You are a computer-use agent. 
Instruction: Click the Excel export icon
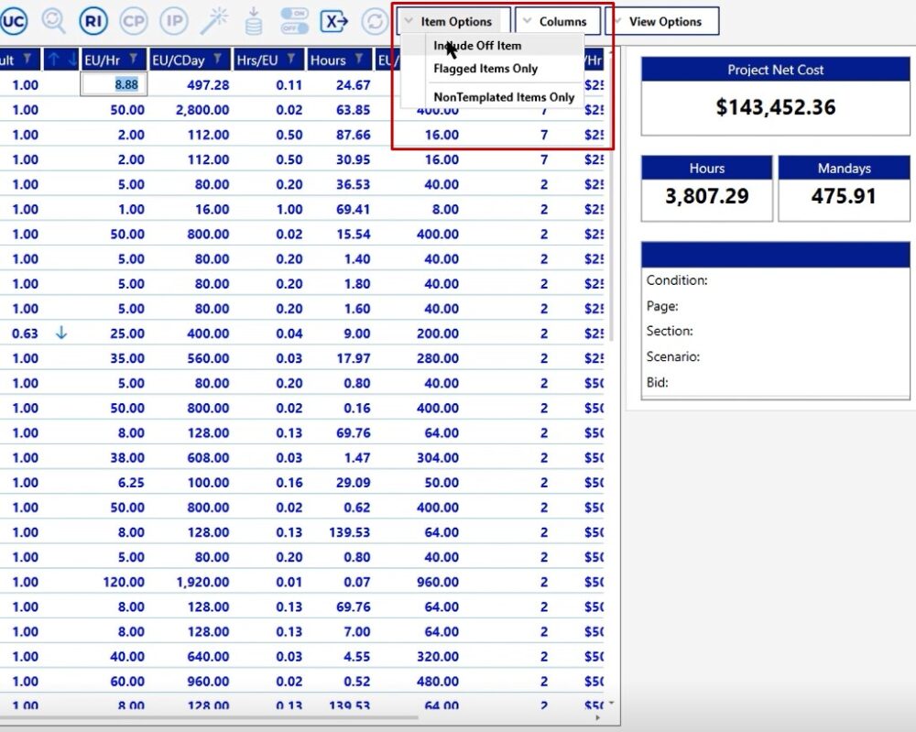click(334, 20)
